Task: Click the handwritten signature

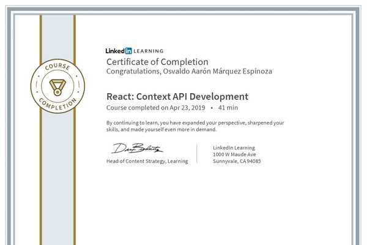Action: (138, 148)
